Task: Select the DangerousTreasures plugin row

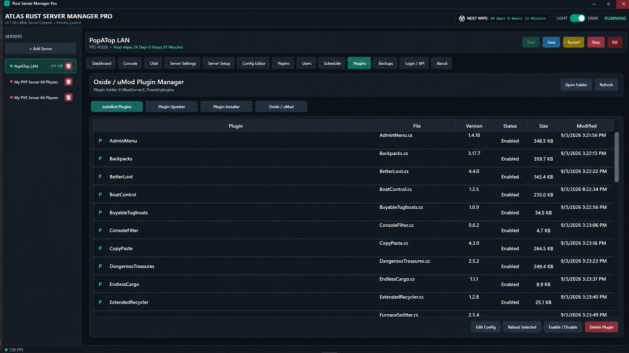Action: (353, 266)
